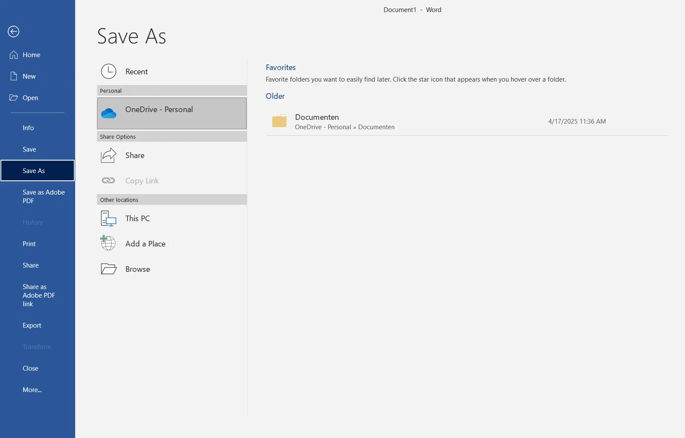Choose Share as Adobe PDF link

click(37, 295)
